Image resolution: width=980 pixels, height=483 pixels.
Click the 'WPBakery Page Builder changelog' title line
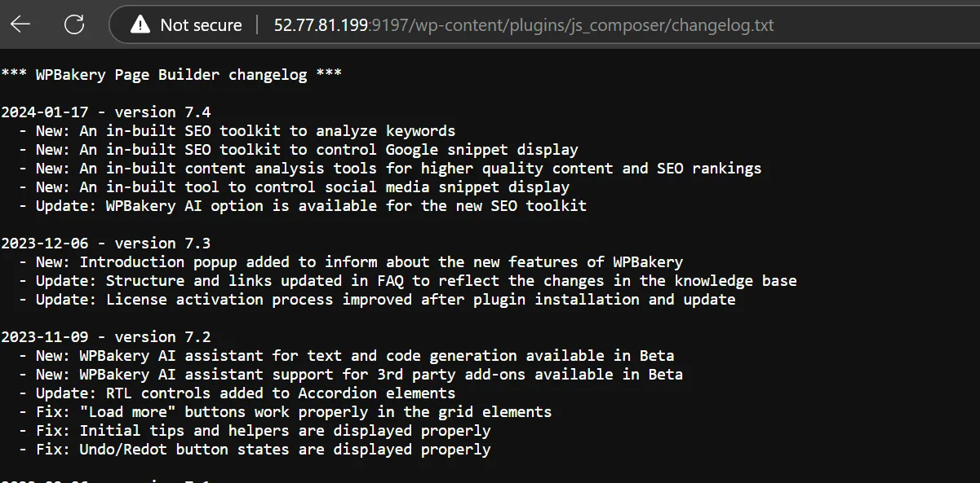pyautogui.click(x=171, y=75)
